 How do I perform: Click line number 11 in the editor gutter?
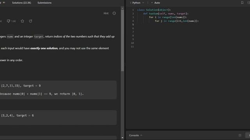point(132,47)
